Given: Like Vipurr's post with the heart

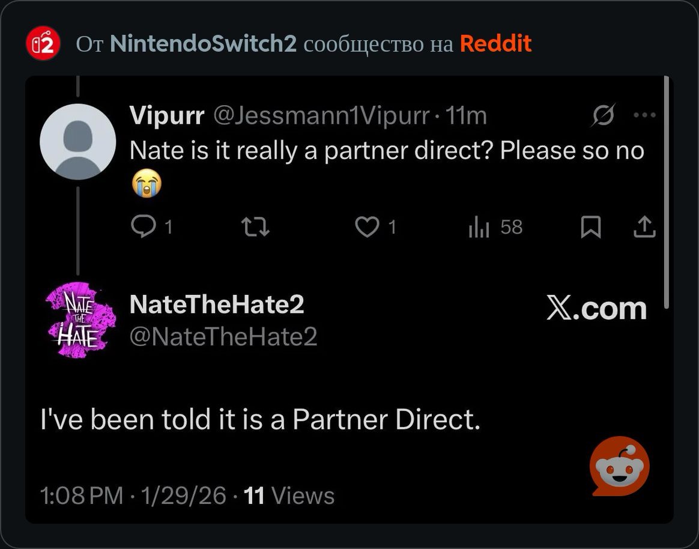Looking at the screenshot, I should coord(367,227).
